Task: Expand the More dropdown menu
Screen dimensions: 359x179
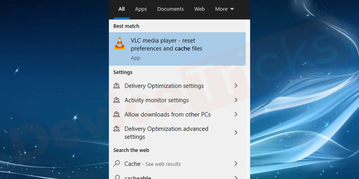Action: point(224,9)
